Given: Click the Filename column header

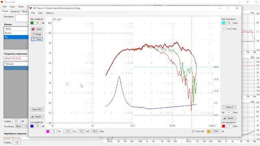Looking at the screenshot, I should pyautogui.click(x=16, y=64).
